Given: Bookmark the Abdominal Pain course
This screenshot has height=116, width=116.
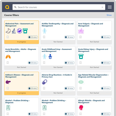Looking at the screenshot, I should 8,37.
